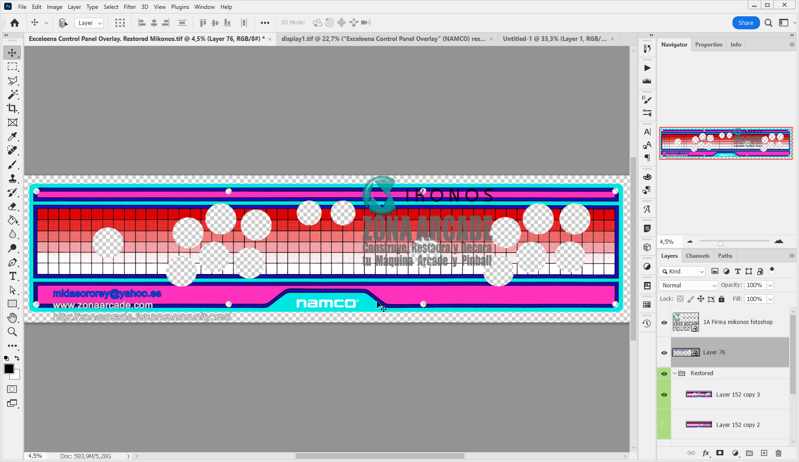Image resolution: width=799 pixels, height=462 pixels.
Task: Select the Move tool
Action: point(12,53)
